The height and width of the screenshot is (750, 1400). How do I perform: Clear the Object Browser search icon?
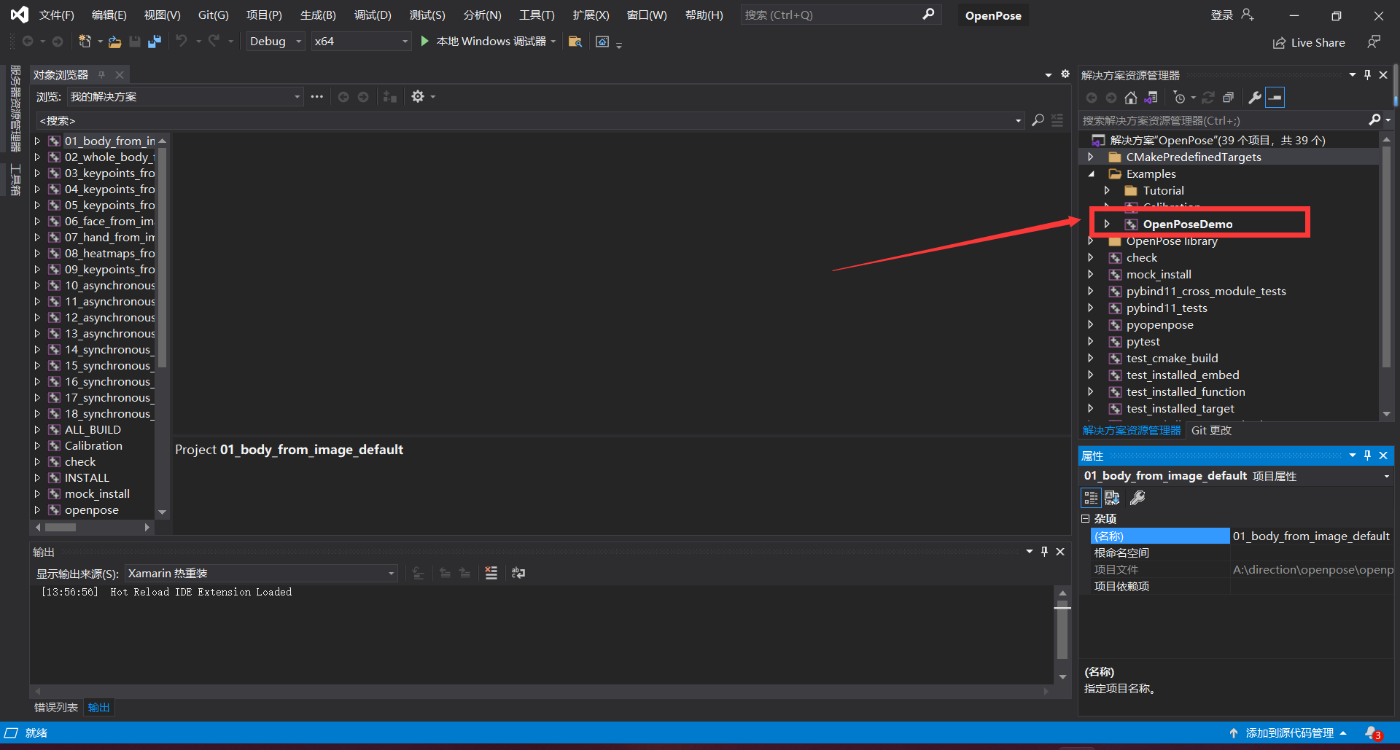tap(1057, 120)
